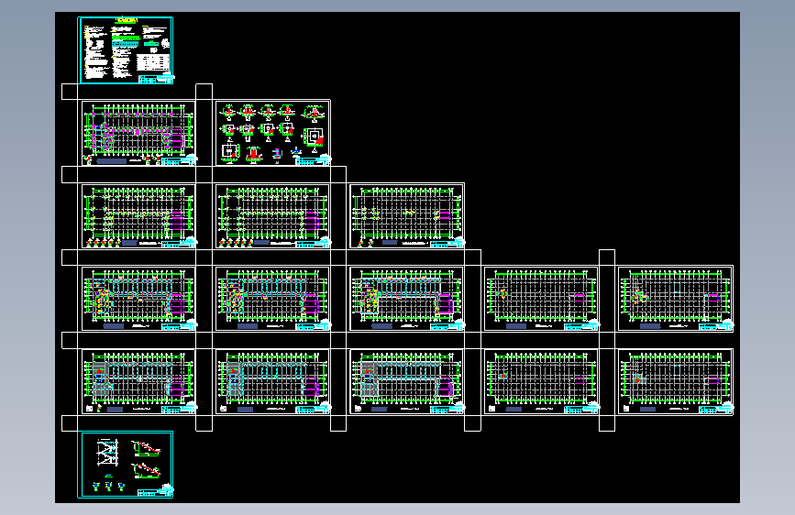The image size is (795, 515).
Task: Select first sheet in upper five-sheet row
Action: pyautogui.click(x=138, y=299)
